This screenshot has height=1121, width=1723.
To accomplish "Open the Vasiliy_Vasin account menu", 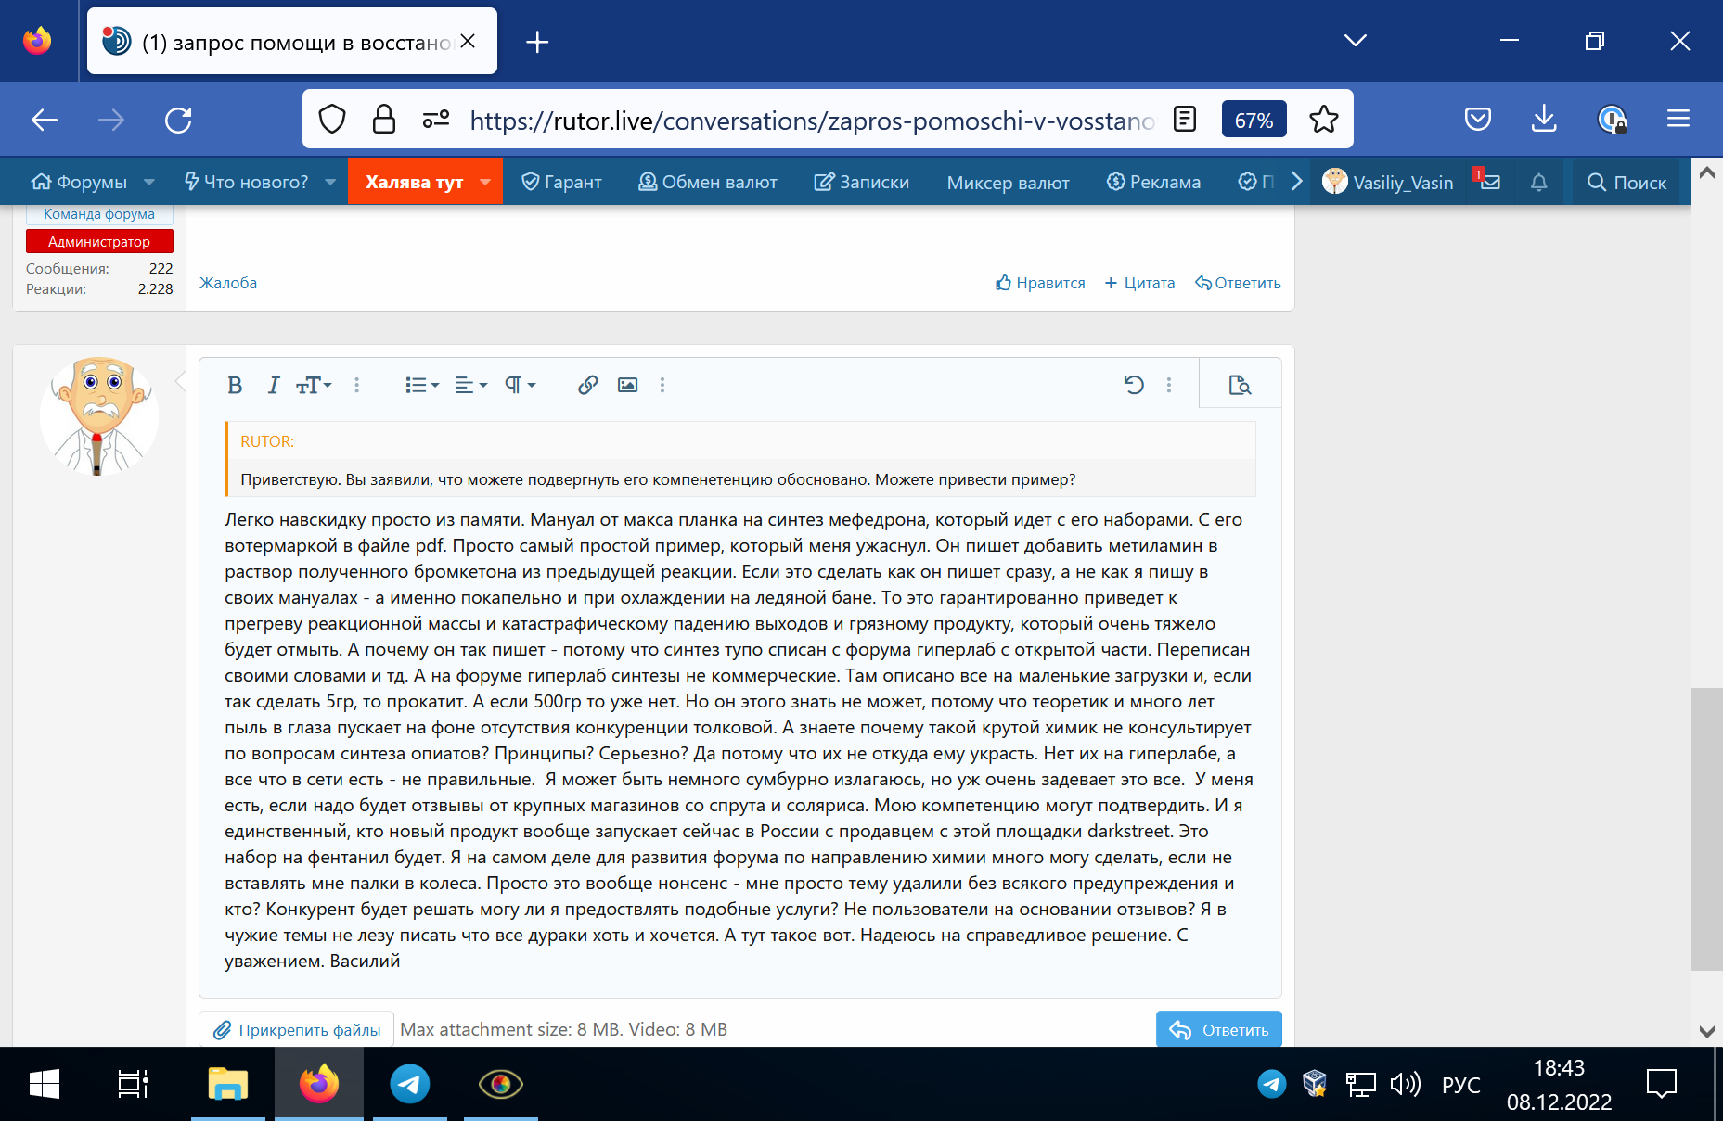I will click(1388, 182).
